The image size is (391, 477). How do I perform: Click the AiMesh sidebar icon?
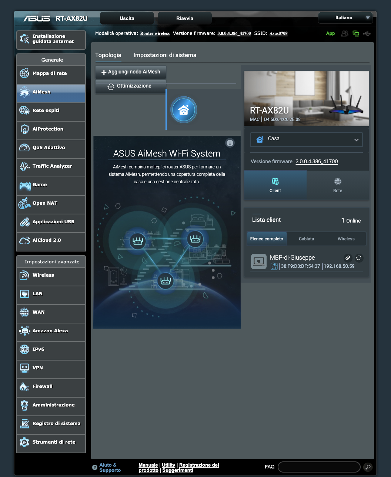[x=24, y=92]
